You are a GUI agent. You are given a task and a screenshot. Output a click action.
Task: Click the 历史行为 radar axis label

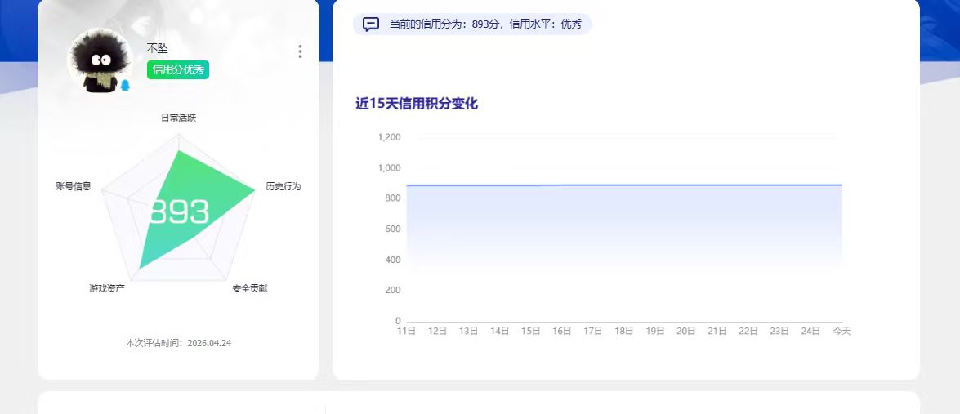click(x=284, y=186)
